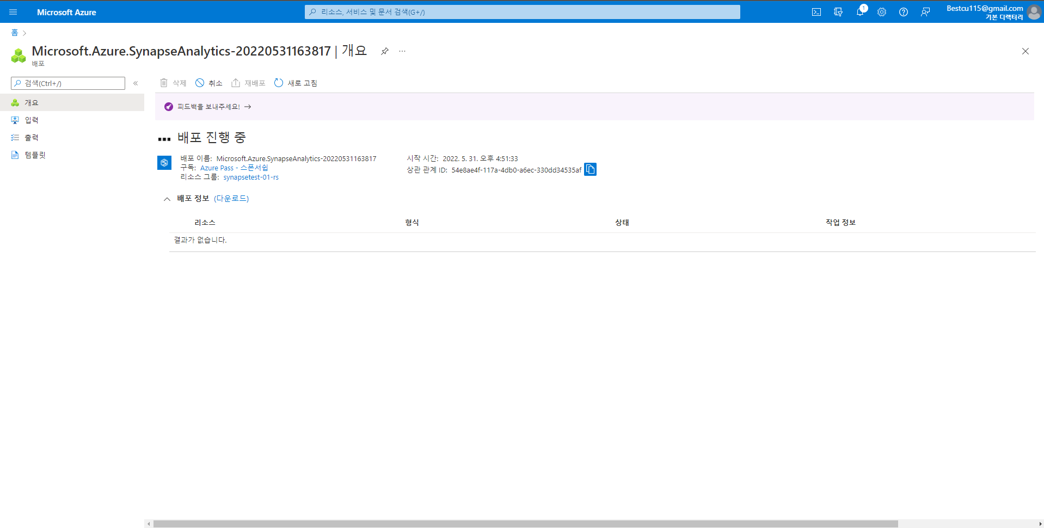Click the 삭제 (delete) toolbar button
1044x528 pixels.
tap(173, 83)
